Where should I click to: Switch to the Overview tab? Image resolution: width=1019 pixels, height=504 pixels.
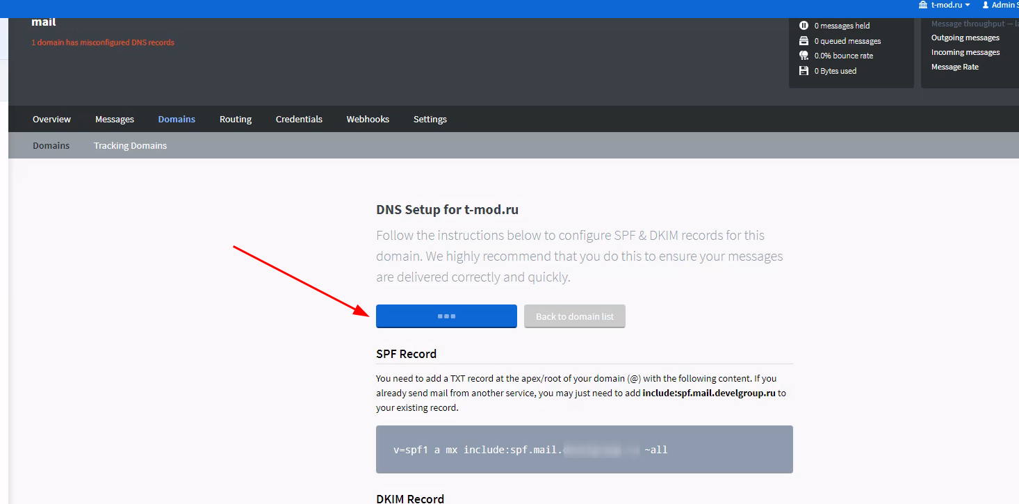coord(51,118)
